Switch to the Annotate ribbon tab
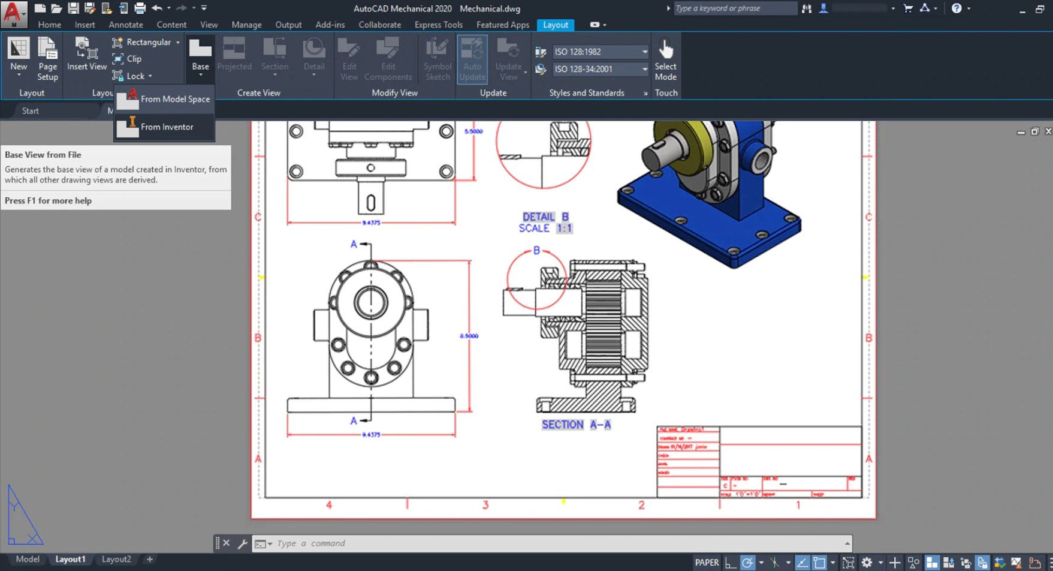This screenshot has height=571, width=1053. tap(125, 25)
